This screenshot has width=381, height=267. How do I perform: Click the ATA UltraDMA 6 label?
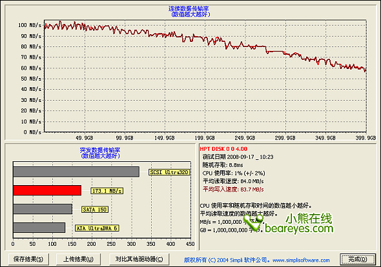point(97,228)
